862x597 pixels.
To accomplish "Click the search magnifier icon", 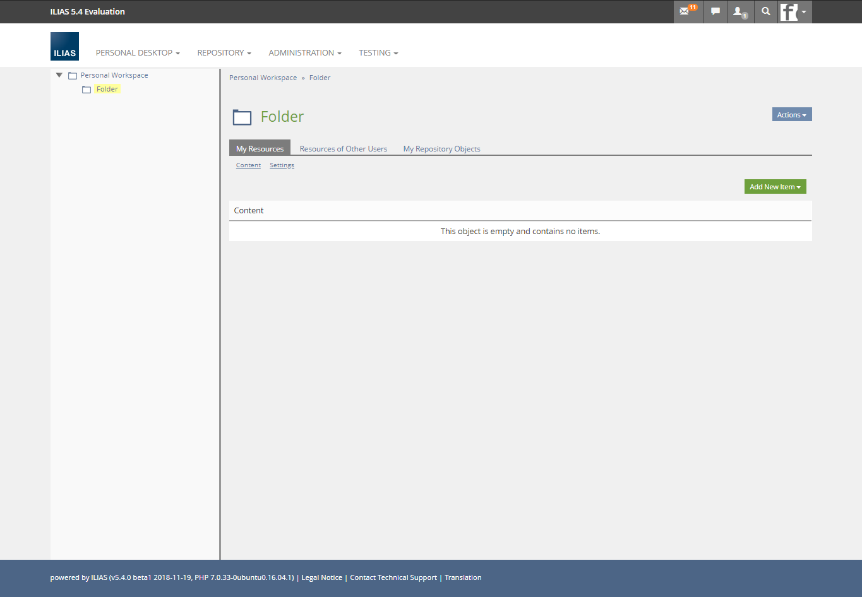I will [x=766, y=11].
